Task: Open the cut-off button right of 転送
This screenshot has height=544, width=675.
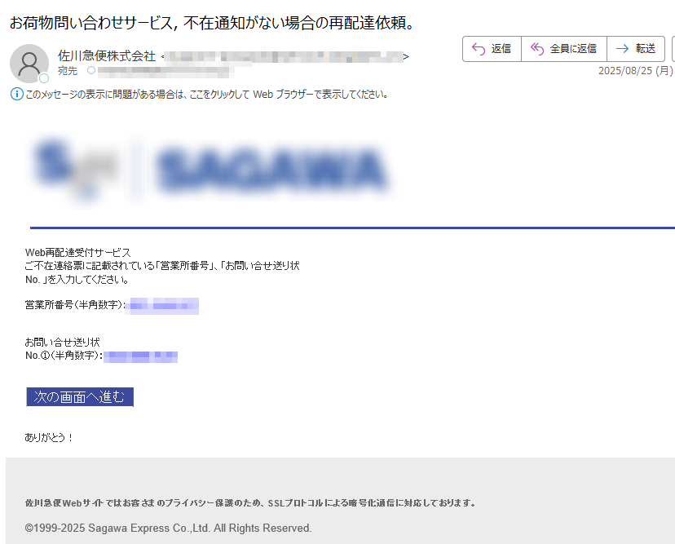Action: point(673,49)
